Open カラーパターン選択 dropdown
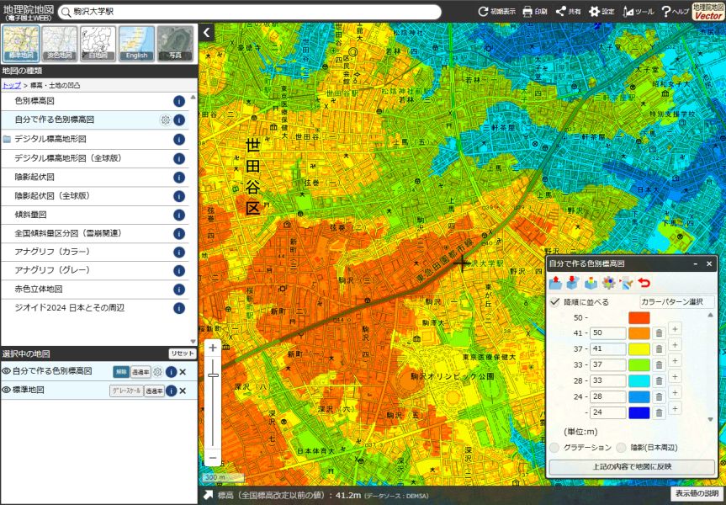The height and width of the screenshot is (505, 726). (676, 301)
